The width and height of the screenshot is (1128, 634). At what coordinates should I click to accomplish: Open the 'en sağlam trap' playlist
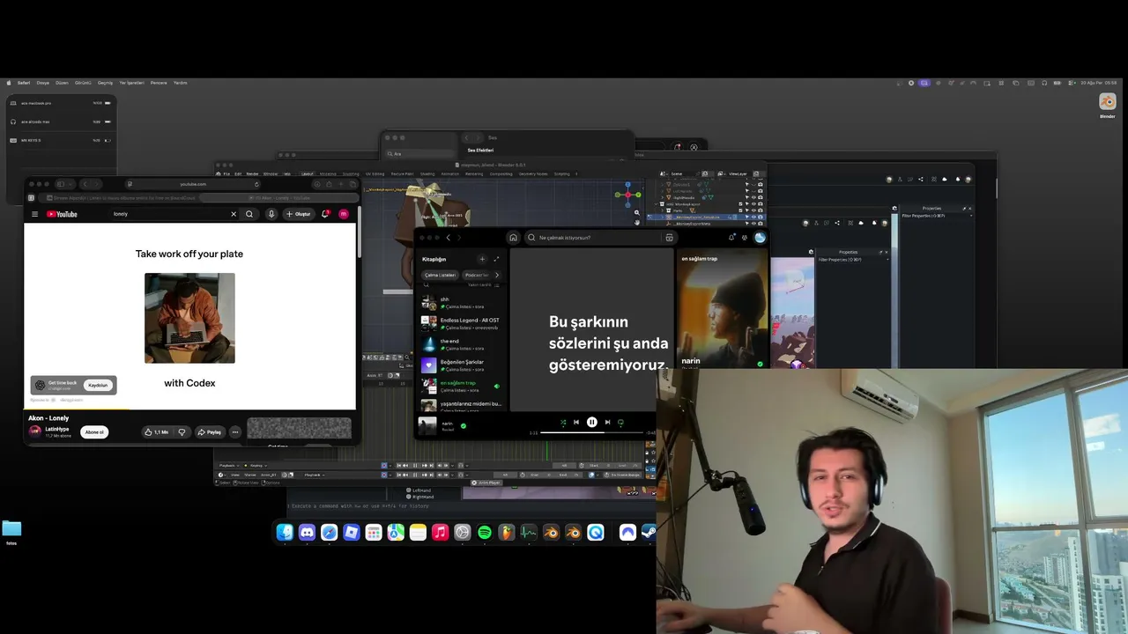(461, 386)
